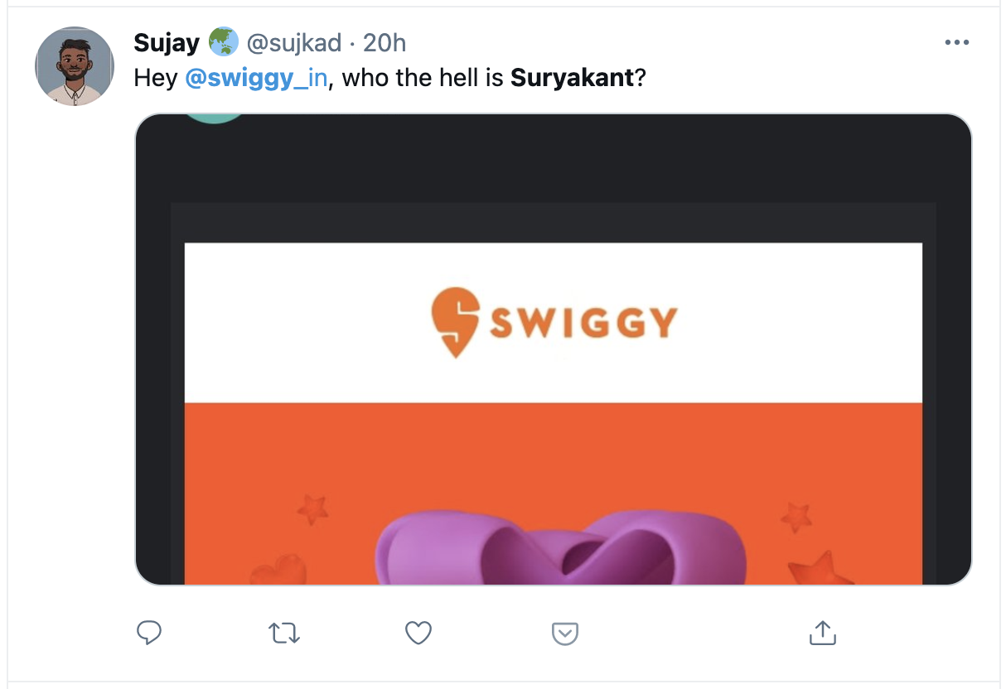Save the tweet to Pocket
1006x689 pixels.
pos(564,634)
